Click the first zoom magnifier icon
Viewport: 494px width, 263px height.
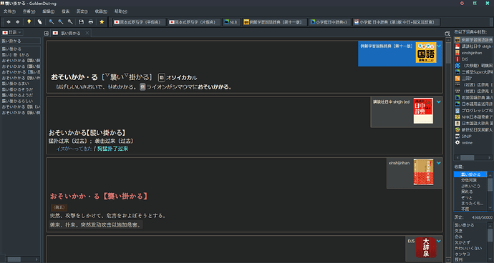point(52,22)
